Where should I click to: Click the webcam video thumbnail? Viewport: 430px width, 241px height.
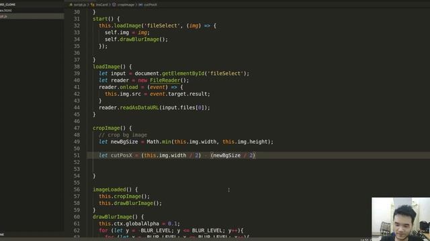tap(400, 219)
